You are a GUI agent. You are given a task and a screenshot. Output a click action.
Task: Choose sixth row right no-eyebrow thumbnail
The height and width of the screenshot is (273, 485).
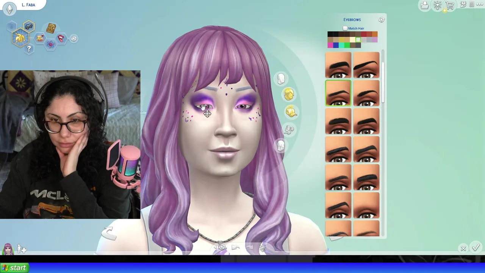point(366,206)
